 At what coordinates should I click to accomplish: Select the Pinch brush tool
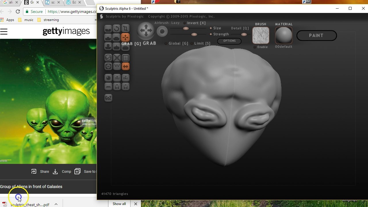click(116, 46)
